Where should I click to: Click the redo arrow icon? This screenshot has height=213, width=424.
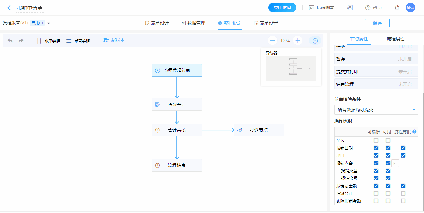(x=21, y=41)
